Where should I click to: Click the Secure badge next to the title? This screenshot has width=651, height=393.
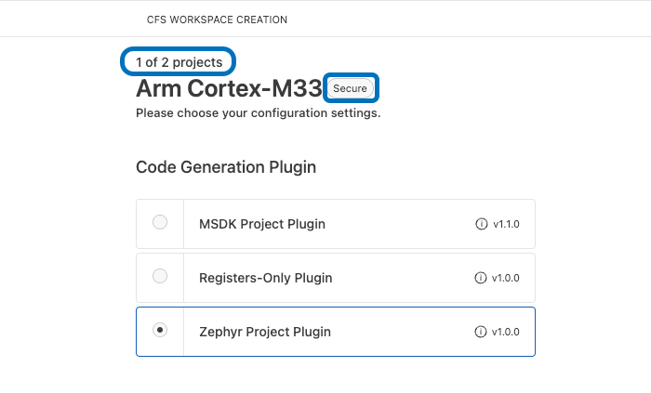point(350,87)
